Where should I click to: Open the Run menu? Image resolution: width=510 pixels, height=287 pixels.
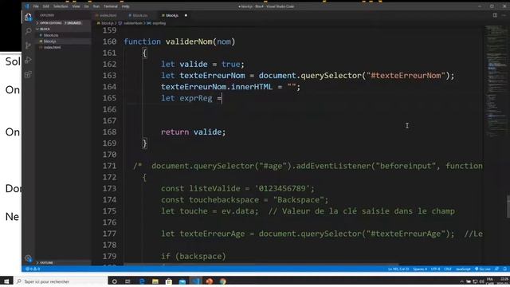click(x=96, y=6)
